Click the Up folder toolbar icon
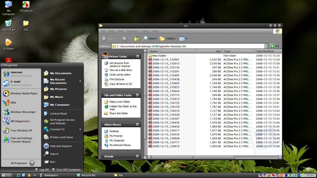This screenshot has width=317, height=178. tap(137, 38)
